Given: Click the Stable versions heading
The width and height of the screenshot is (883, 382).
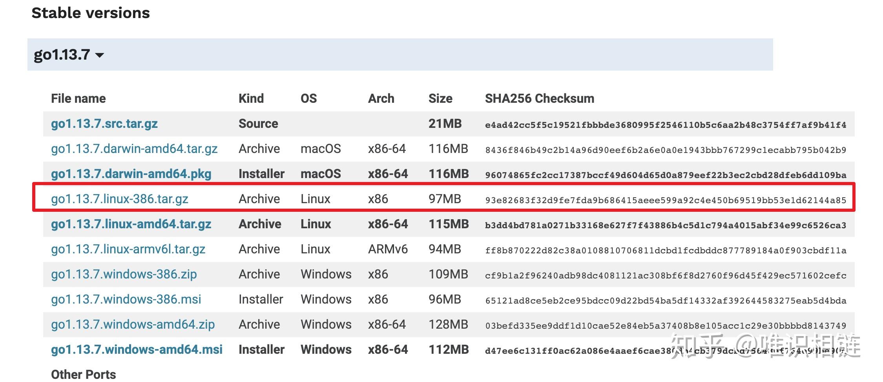Looking at the screenshot, I should [x=91, y=13].
